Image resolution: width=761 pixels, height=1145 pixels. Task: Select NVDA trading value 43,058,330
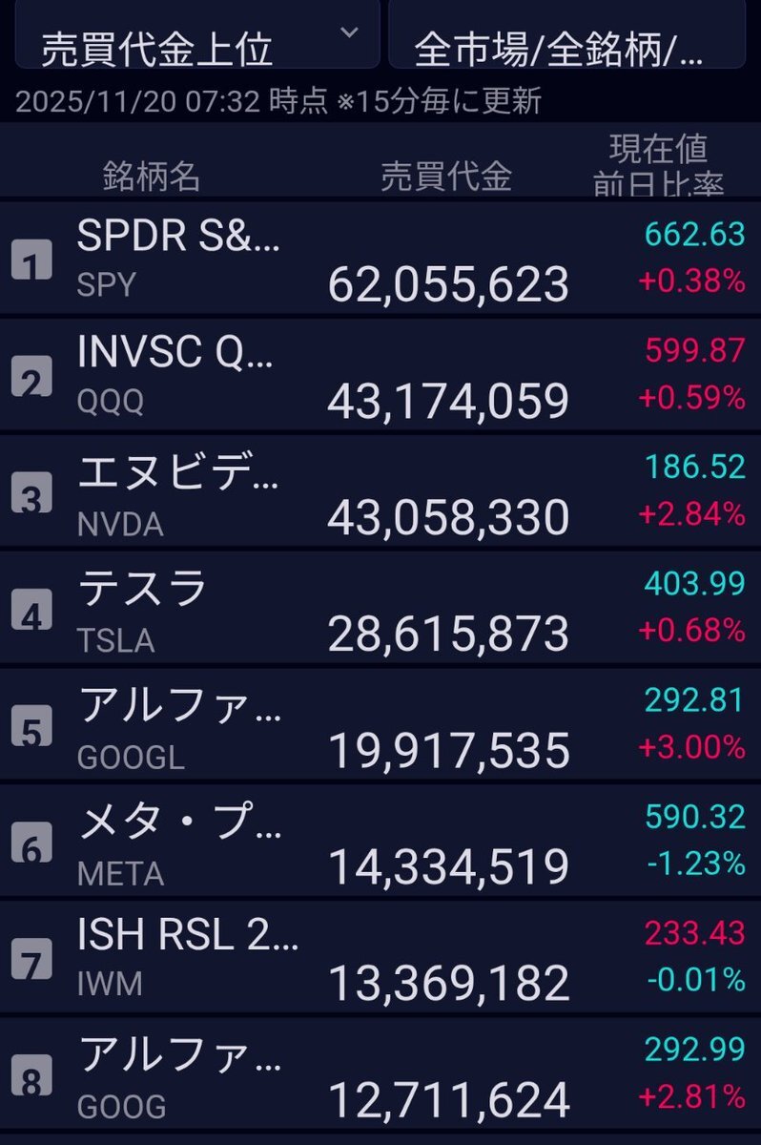[448, 517]
